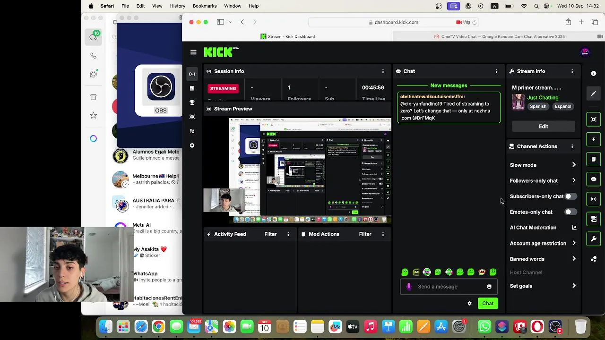Select the Stream - Kick Dashboard tab
This screenshot has width=605, height=340.
click(x=287, y=36)
